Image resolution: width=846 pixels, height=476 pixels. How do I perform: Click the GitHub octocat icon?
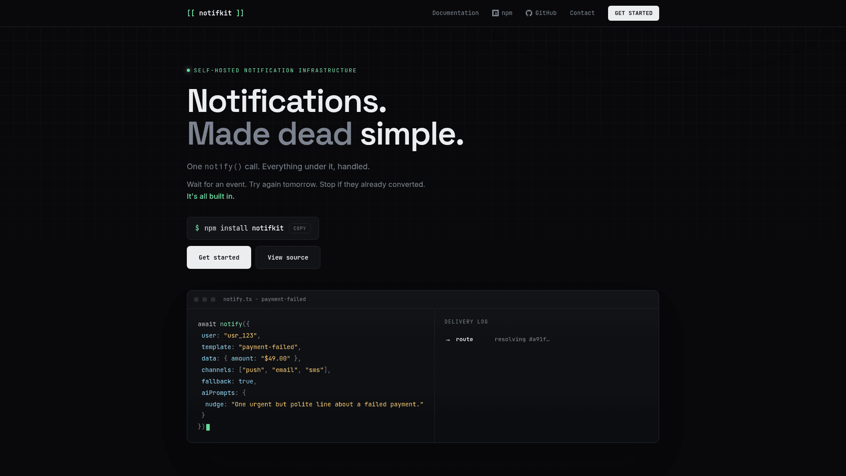pyautogui.click(x=529, y=13)
